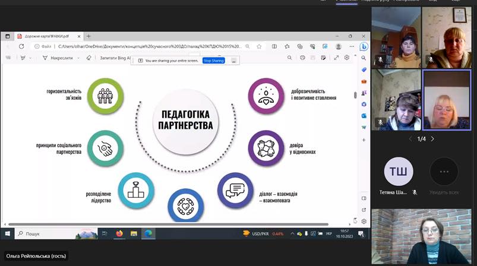Select the PDF eraser tool

[x=89, y=58]
